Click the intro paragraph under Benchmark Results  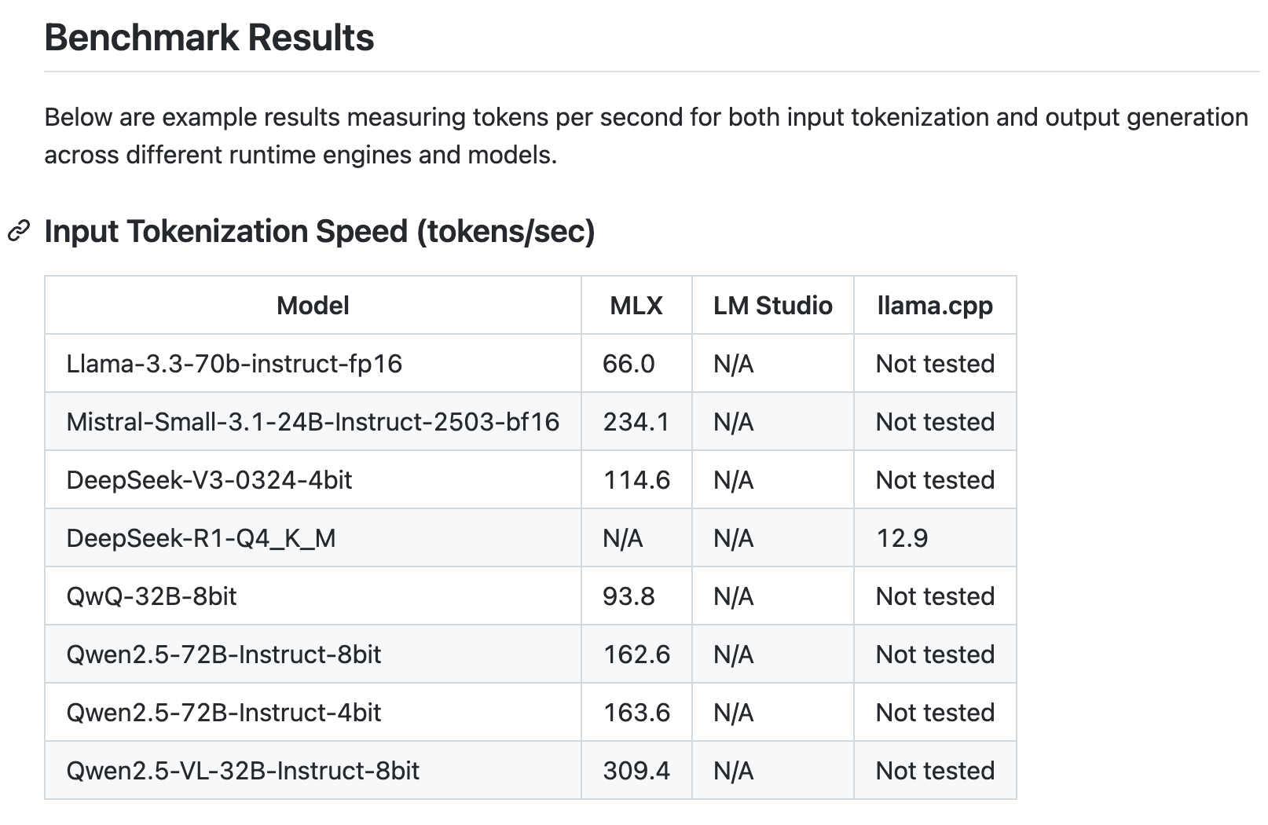[x=646, y=136]
